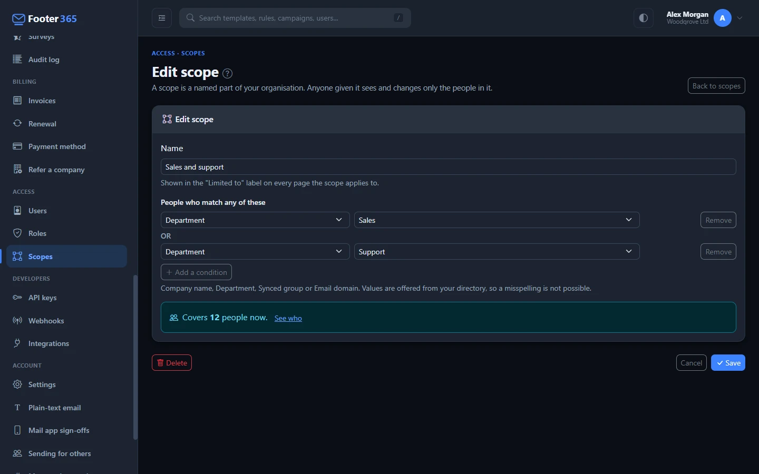Click the Invoices sidebar icon
The image size is (759, 474).
click(17, 101)
